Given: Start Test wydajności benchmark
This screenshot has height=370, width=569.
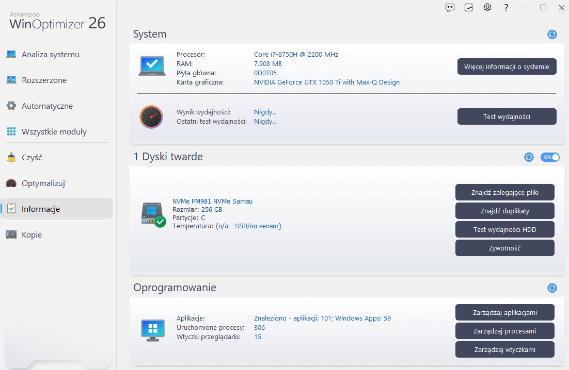Looking at the screenshot, I should coord(507,116).
